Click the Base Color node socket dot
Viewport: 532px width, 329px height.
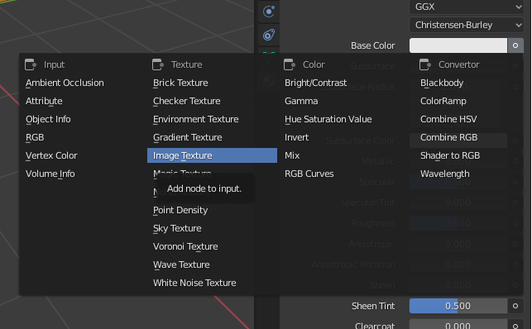[x=515, y=45]
